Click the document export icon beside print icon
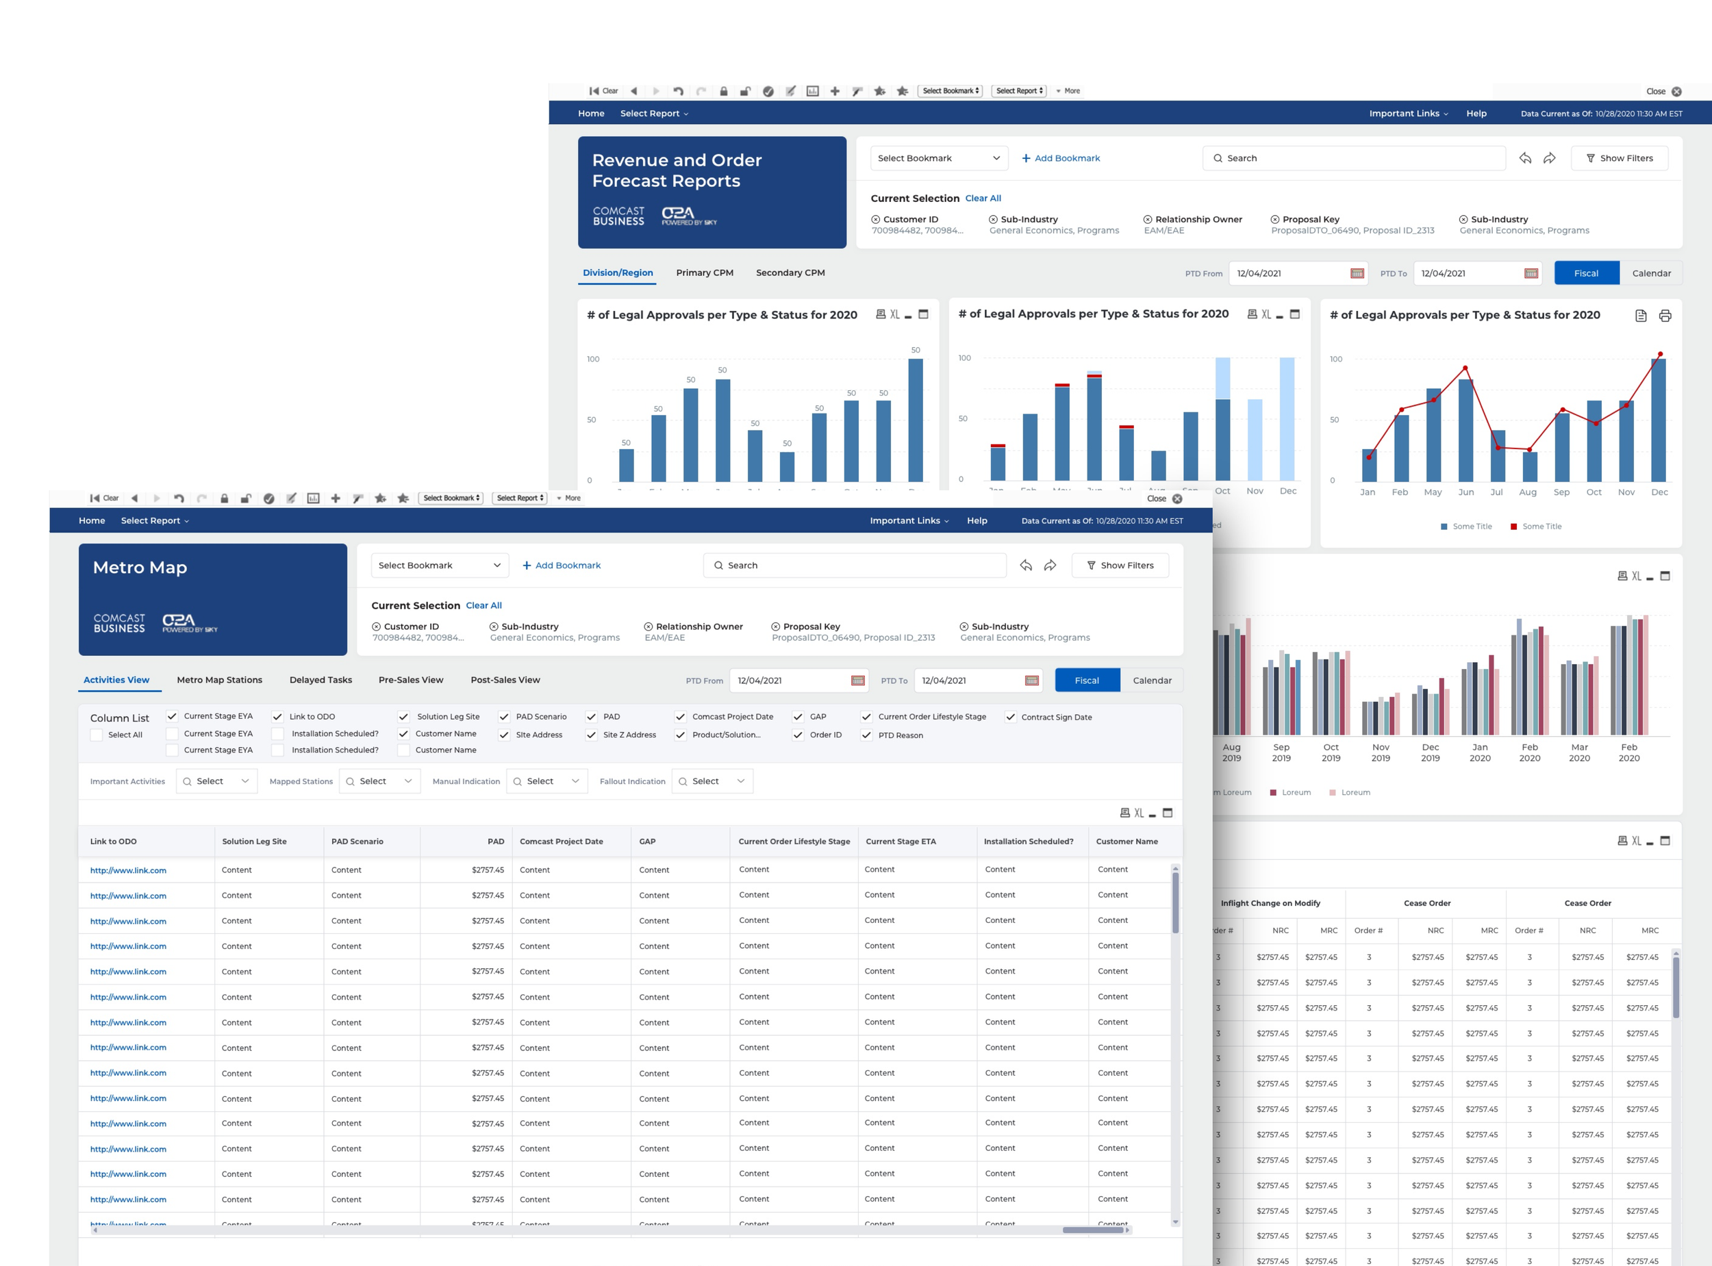The image size is (1712, 1266). [x=1641, y=316]
